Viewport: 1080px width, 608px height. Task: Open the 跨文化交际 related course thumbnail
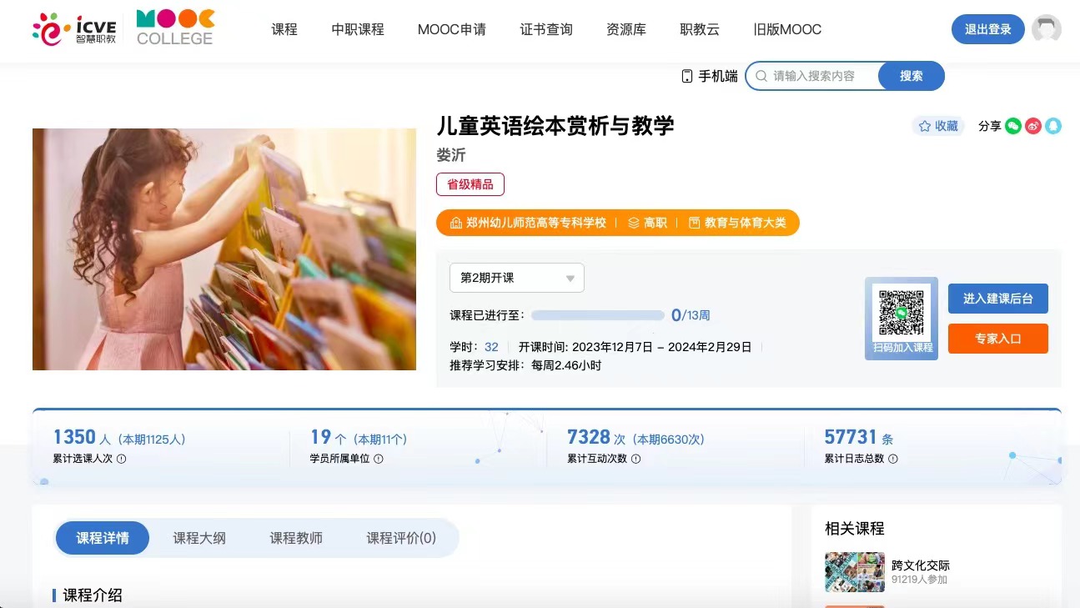(855, 571)
